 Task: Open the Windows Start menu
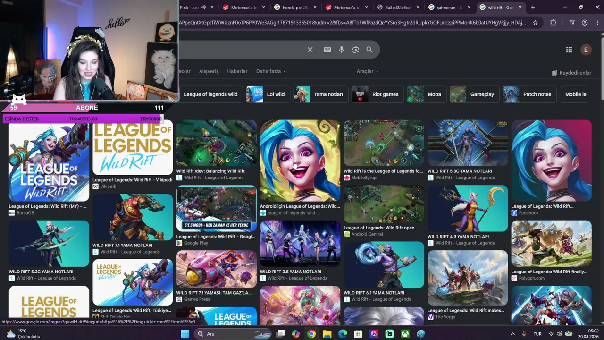pyautogui.click(x=185, y=334)
